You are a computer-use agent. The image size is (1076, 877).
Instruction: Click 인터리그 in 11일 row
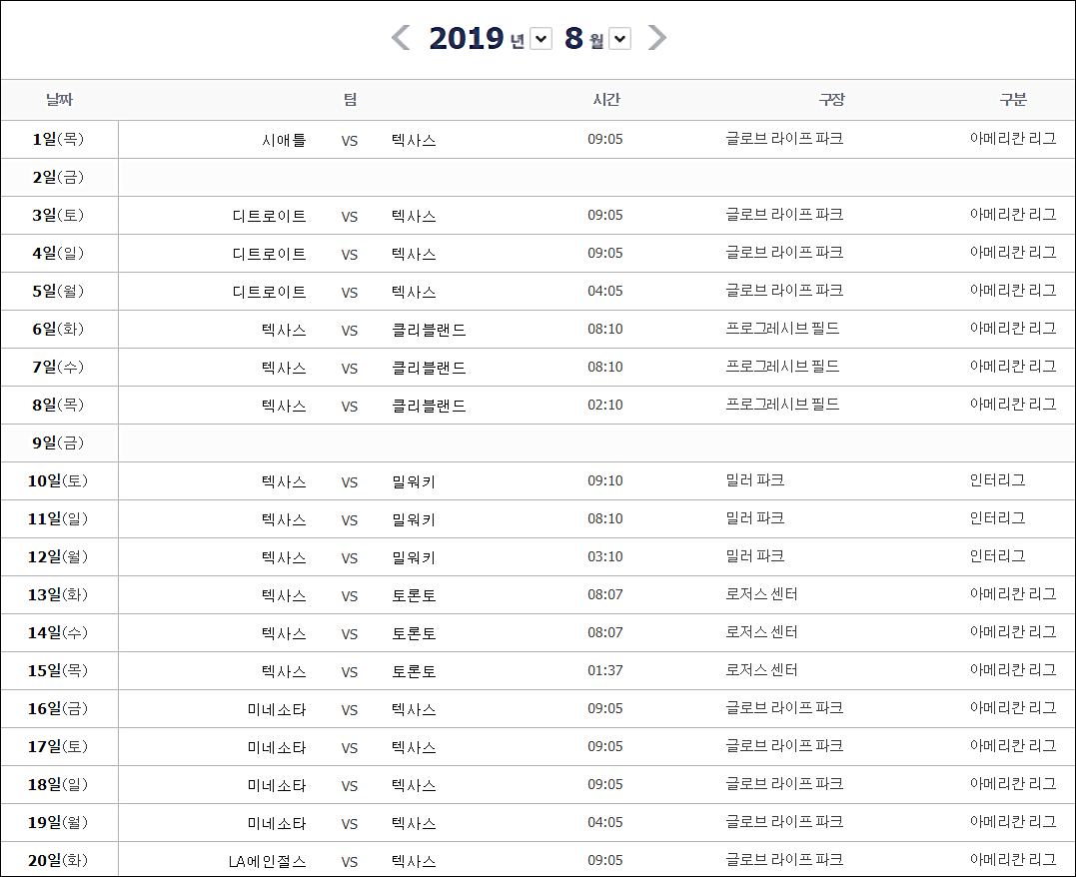(x=998, y=518)
